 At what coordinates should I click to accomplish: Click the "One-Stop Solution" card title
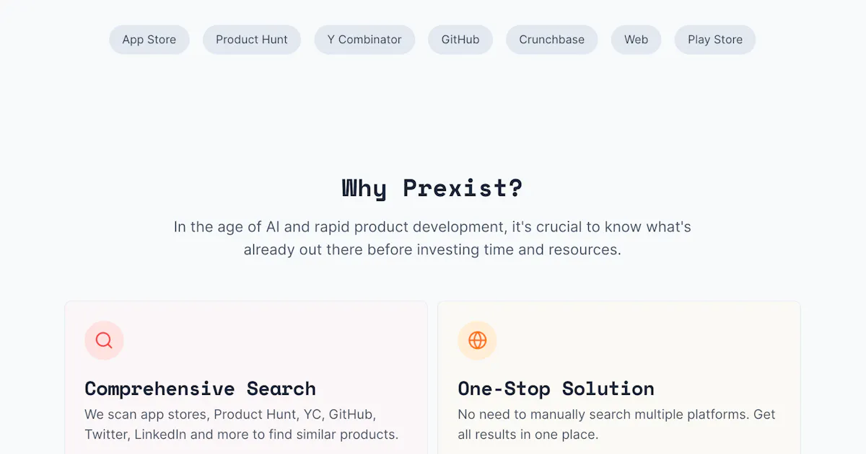coord(556,388)
